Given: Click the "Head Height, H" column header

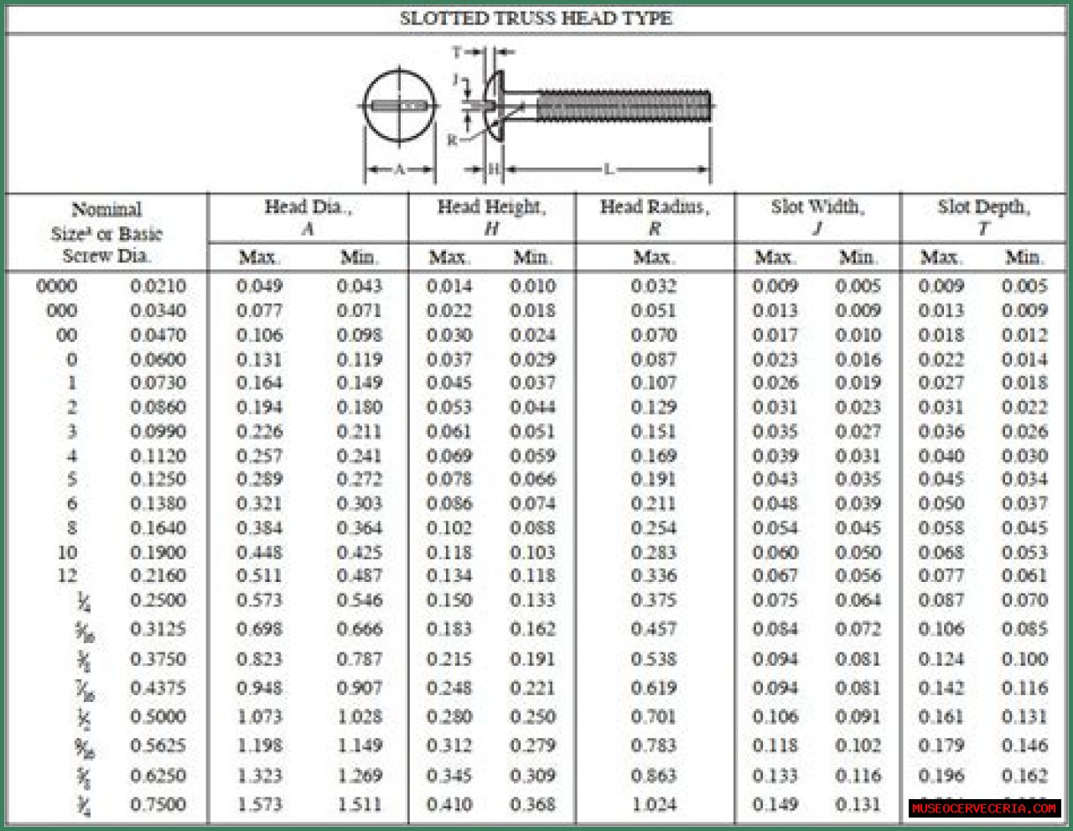Looking at the screenshot, I should [491, 217].
